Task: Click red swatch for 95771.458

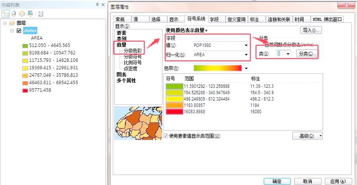Action: 25,91
